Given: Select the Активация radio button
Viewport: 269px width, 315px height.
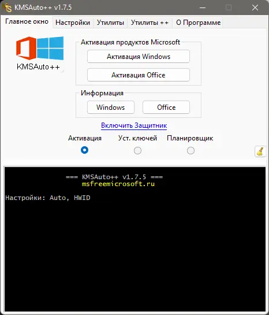Looking at the screenshot, I should 84,150.
